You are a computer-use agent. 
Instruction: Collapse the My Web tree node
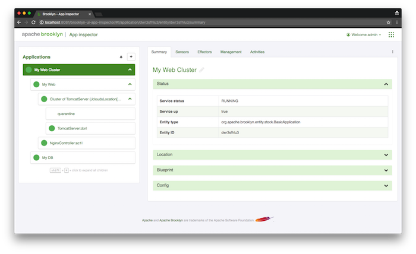tap(130, 85)
